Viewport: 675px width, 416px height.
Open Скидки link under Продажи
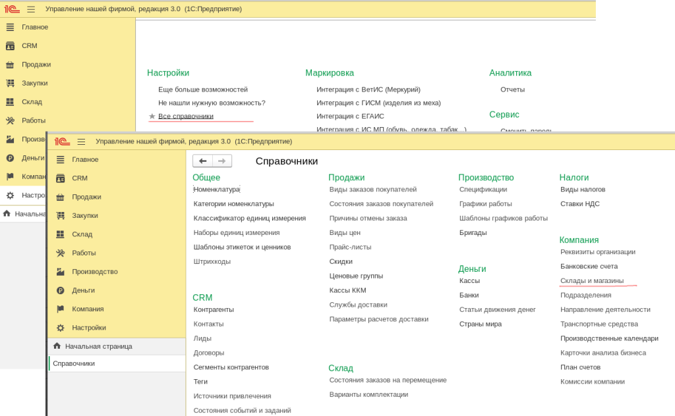coord(341,261)
